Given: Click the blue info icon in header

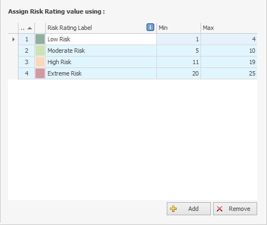Looking at the screenshot, I should pyautogui.click(x=150, y=27).
